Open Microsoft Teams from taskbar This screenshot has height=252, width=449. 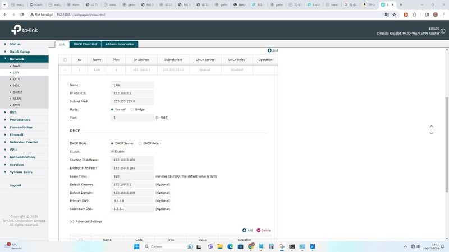pos(210,246)
